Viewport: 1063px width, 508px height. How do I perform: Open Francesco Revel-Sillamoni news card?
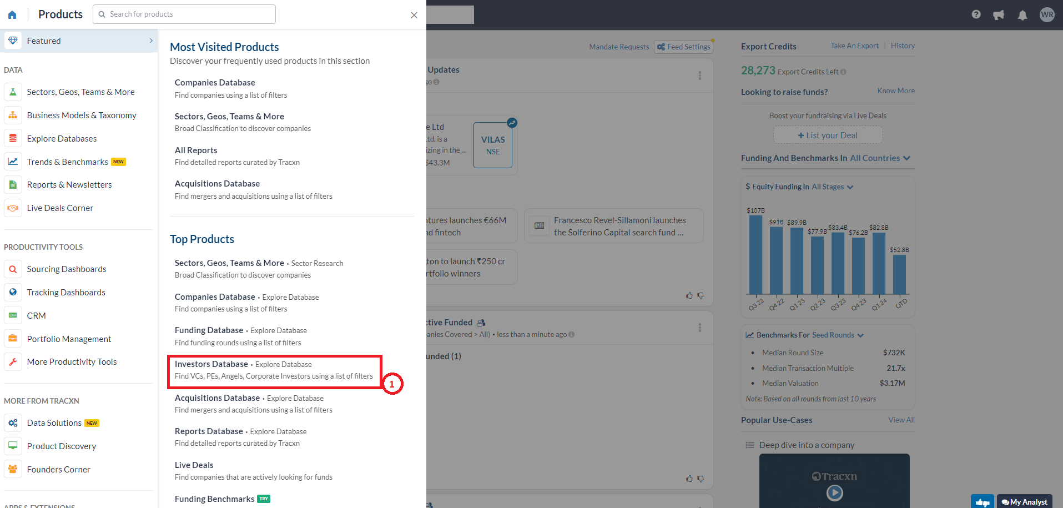point(614,226)
